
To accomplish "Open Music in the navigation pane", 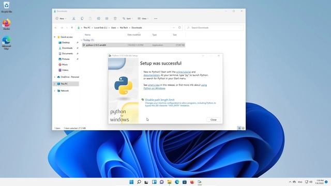I will [x=65, y=65].
